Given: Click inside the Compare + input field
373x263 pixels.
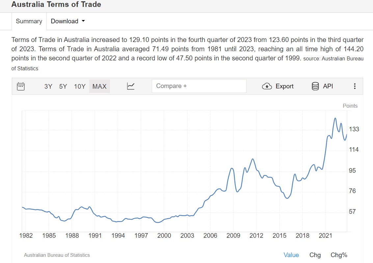Looking at the screenshot, I should coord(199,86).
